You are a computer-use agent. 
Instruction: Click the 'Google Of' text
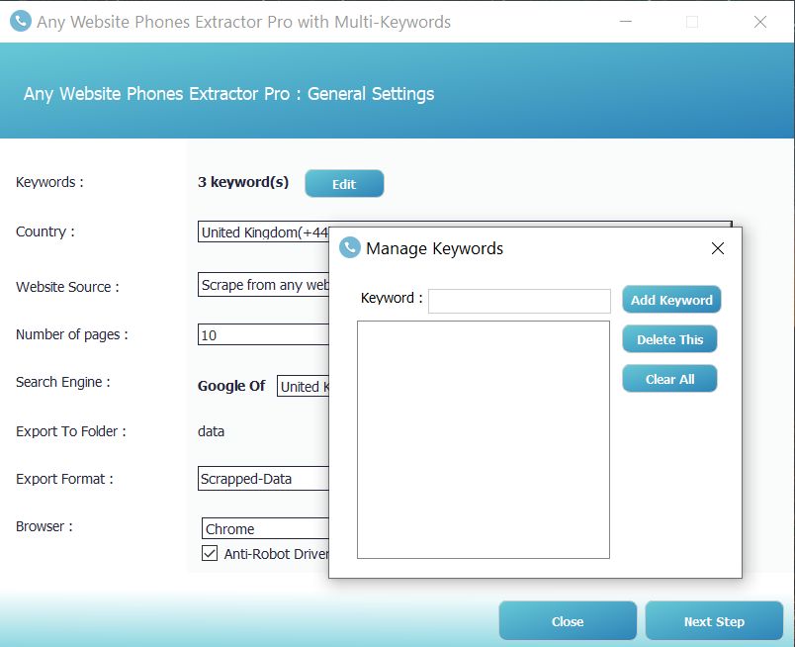coord(231,386)
